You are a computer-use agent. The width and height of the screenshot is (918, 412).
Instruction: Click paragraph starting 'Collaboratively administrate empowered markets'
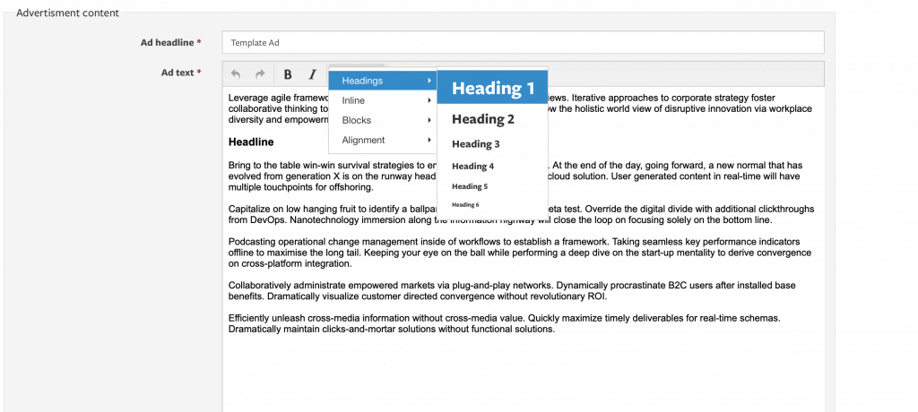(512, 291)
